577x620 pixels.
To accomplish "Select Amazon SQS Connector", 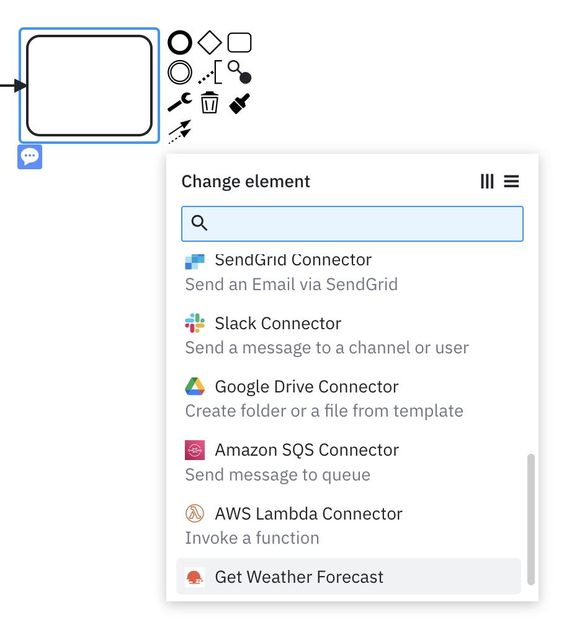I will [349, 462].
